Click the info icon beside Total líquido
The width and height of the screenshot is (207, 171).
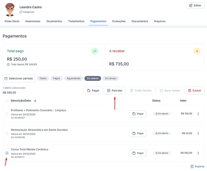pos(8,64)
